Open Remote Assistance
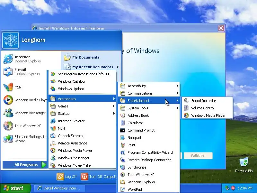Image resolution: width=257 pixels, height=193 pixels. point(82,143)
